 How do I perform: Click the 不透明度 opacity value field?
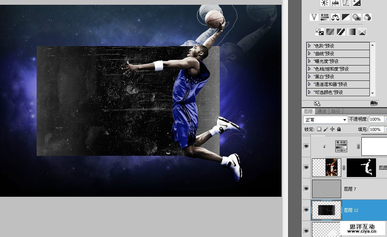[x=376, y=119]
